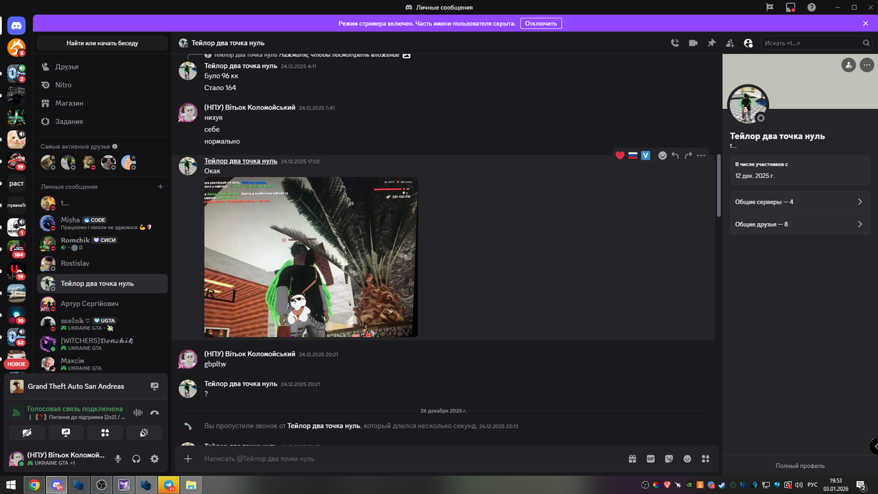Viewport: 878px width, 494px height.
Task: Open the emoji picker in message bar
Action: (687, 459)
